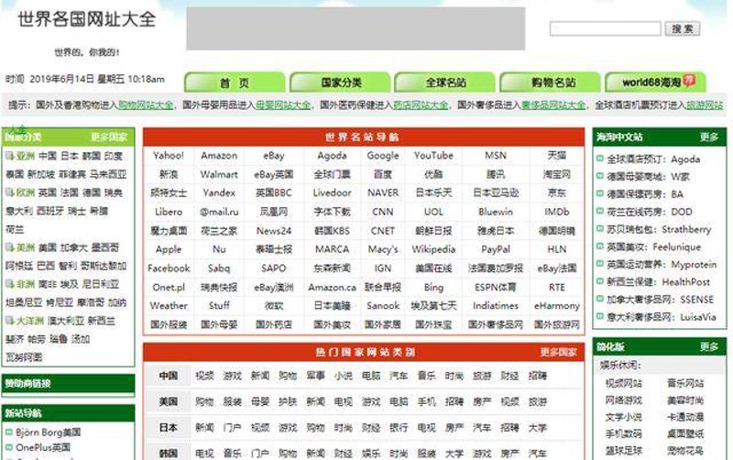Click 更多 in the 简化版 header

coord(708,346)
